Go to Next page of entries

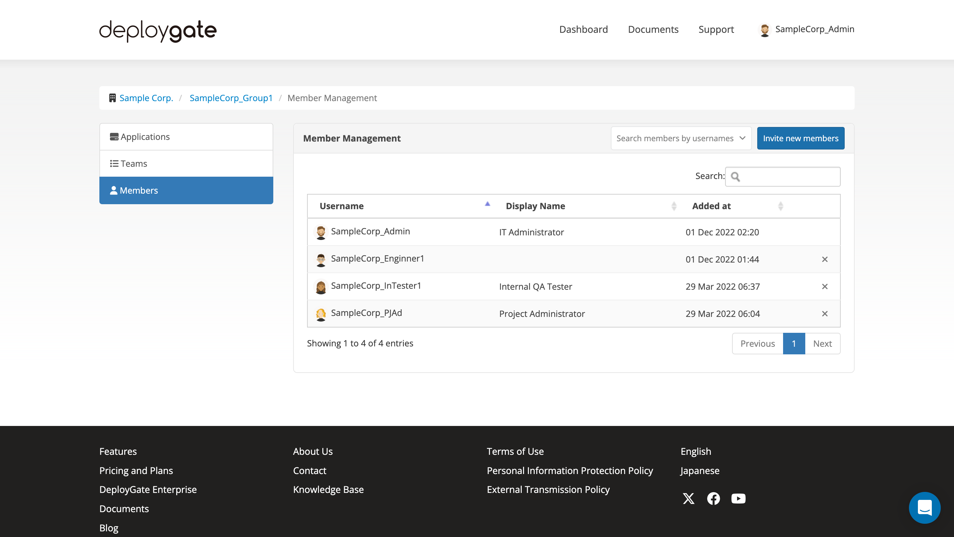(822, 343)
